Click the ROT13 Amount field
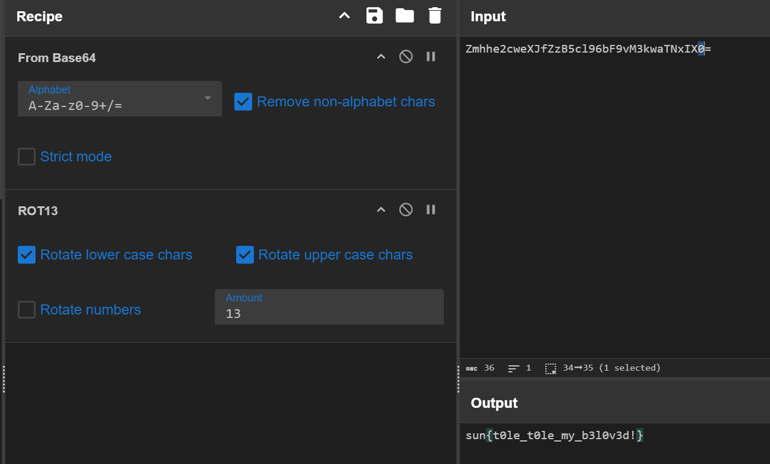The width and height of the screenshot is (770, 464). [329, 313]
